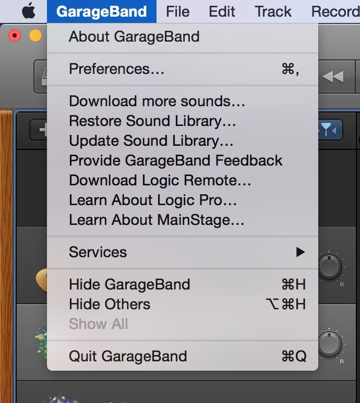Select Quit GarageBand
360x403 pixels.
183,356
